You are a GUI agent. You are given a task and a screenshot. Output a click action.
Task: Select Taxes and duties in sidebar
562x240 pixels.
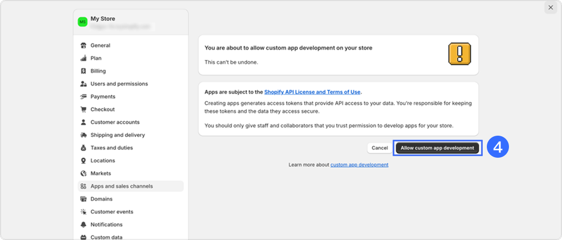(x=112, y=147)
